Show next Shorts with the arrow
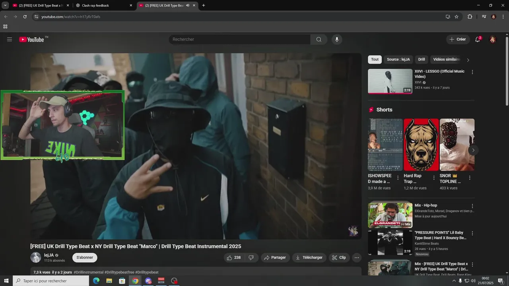Image resolution: width=509 pixels, height=286 pixels. point(473,150)
